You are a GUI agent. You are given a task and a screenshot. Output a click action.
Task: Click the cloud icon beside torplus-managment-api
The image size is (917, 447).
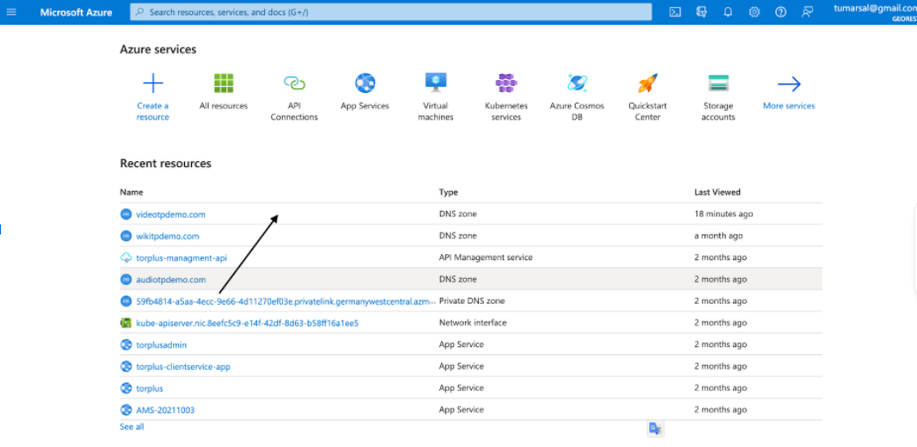(126, 258)
